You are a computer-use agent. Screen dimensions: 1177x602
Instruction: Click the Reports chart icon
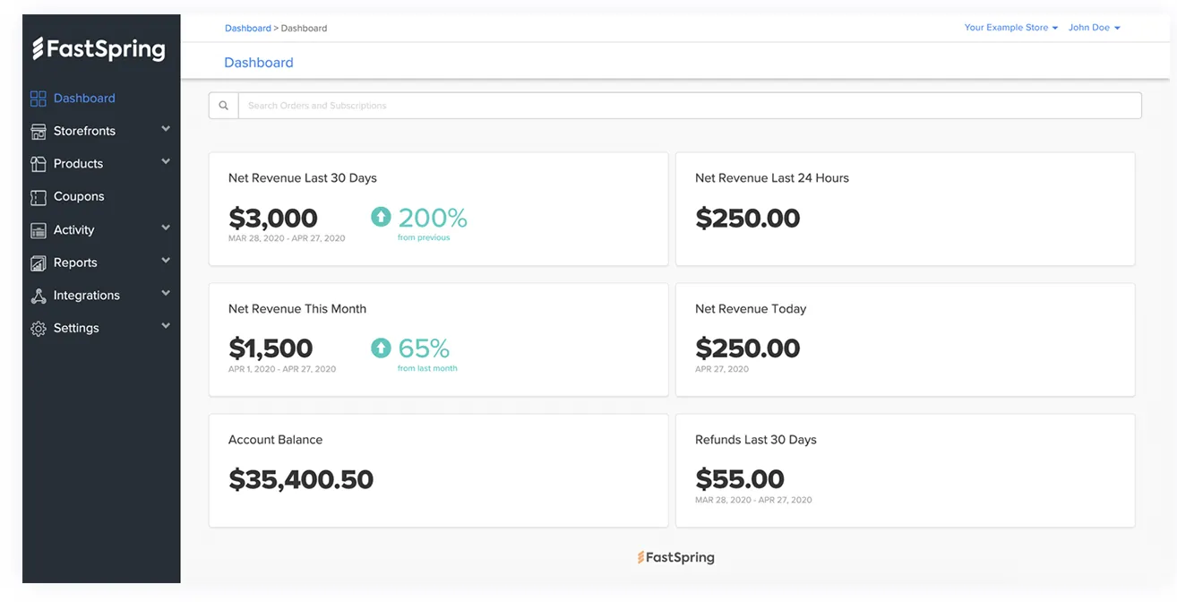tap(38, 263)
